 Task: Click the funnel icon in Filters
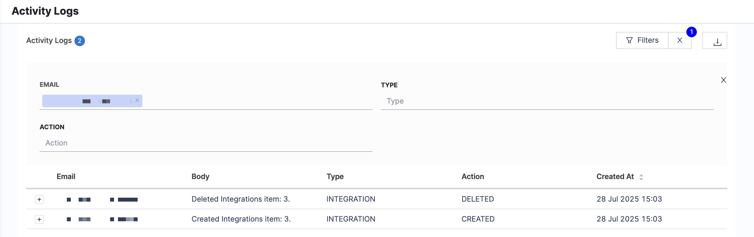pos(629,40)
